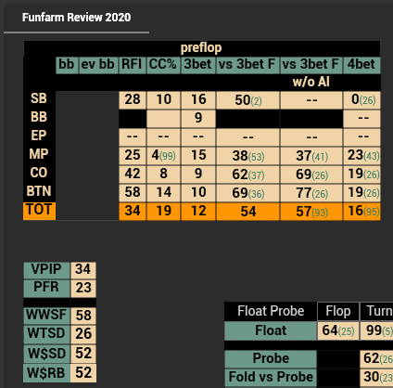Image resolution: width=393 pixels, height=388 pixels.
Task: Click BTN cell 69(36)
Action: pyautogui.click(x=247, y=193)
